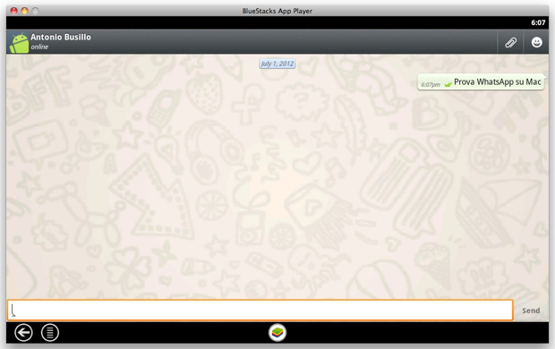Open the smiley emoji picker
Viewport: 555px width, 349px height.
point(536,42)
